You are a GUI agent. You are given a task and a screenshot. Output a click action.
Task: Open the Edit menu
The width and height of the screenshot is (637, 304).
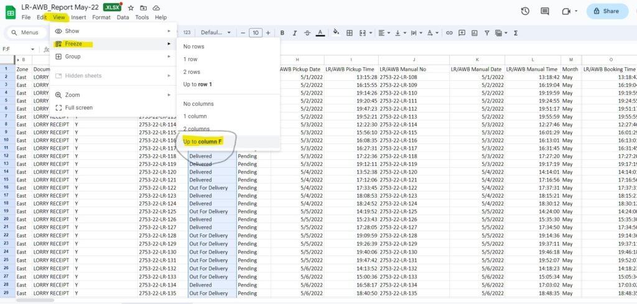coord(42,17)
